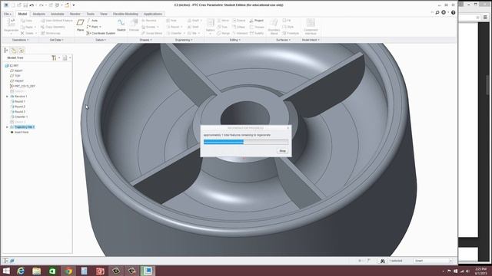Click the Component Interface icon

(311, 23)
